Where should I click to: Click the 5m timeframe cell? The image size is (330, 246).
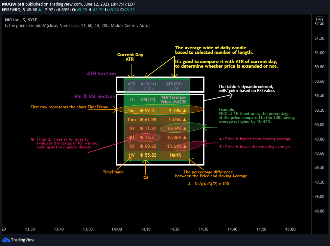tap(131, 111)
